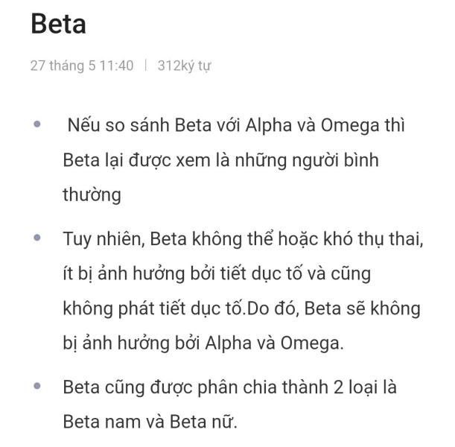Click the word "thường"
Screen dimensions: 455x447
92,194
